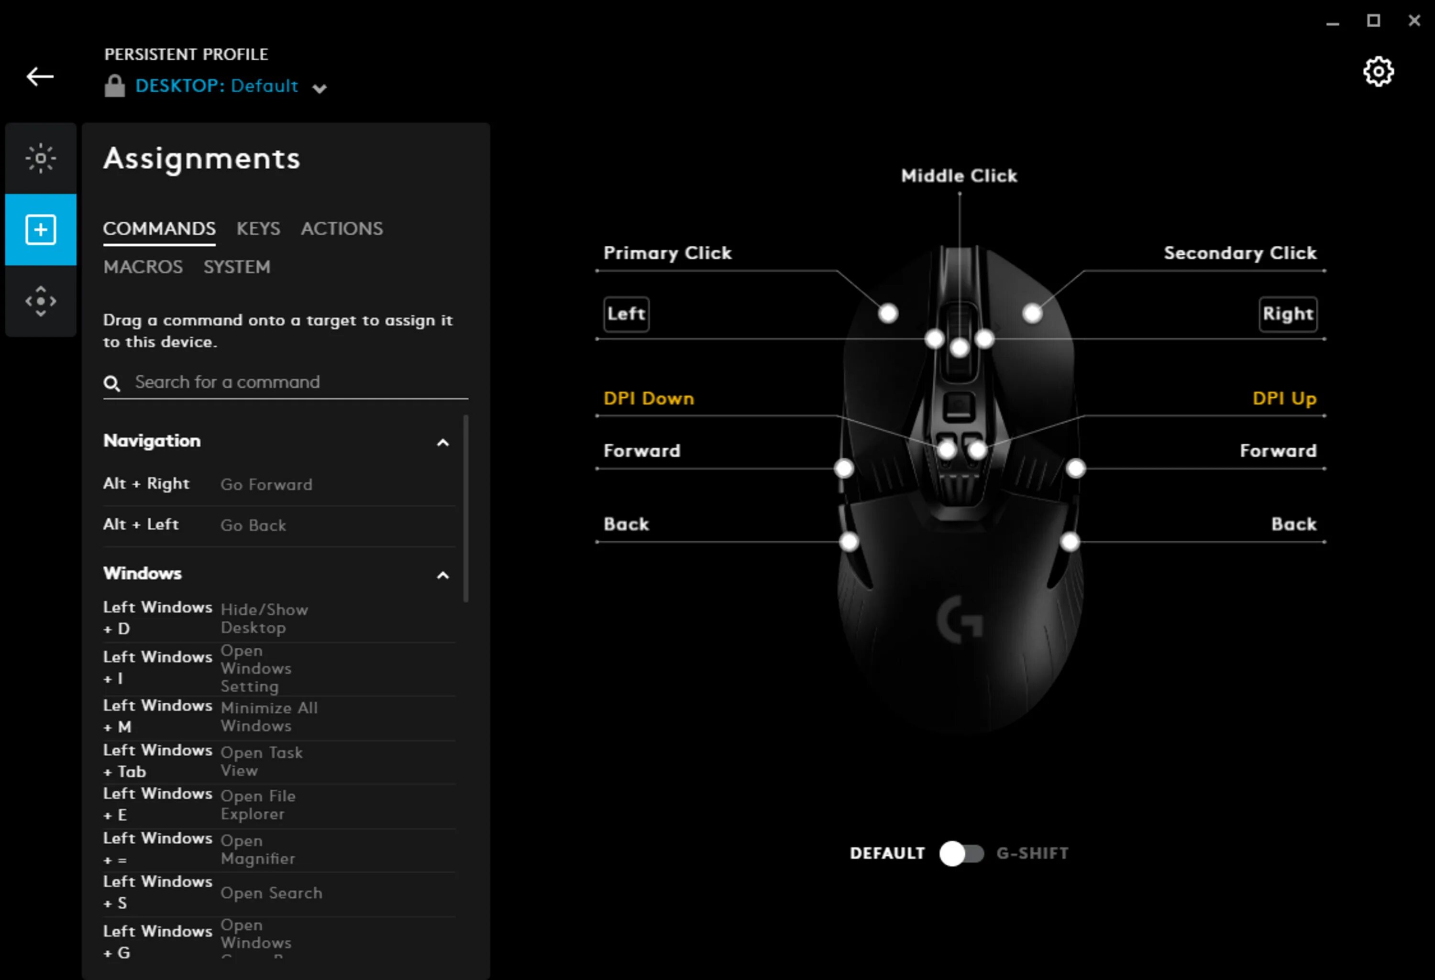This screenshot has width=1435, height=980.
Task: Select the Open Windows Setting command
Action: [x=279, y=668]
